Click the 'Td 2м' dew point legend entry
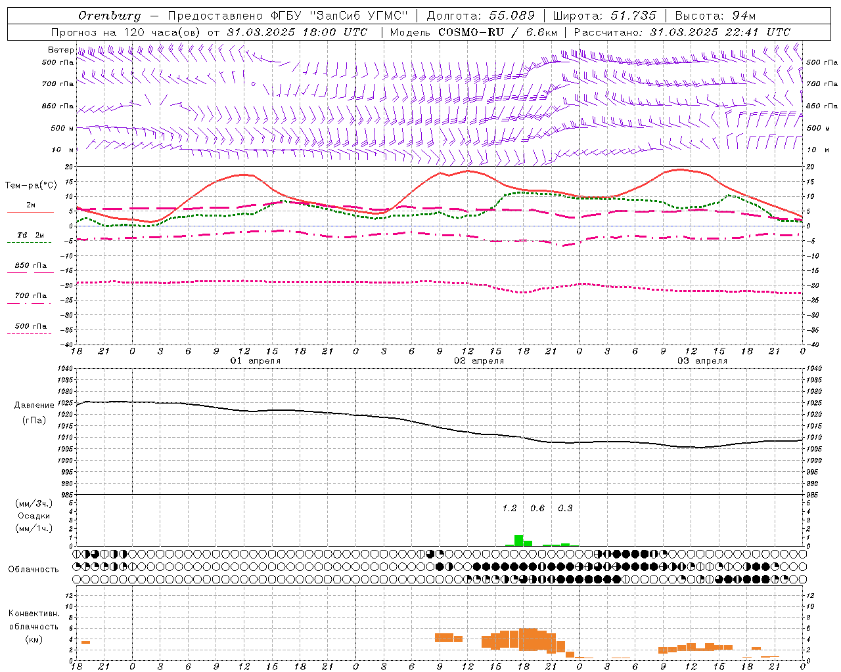 click(x=31, y=235)
